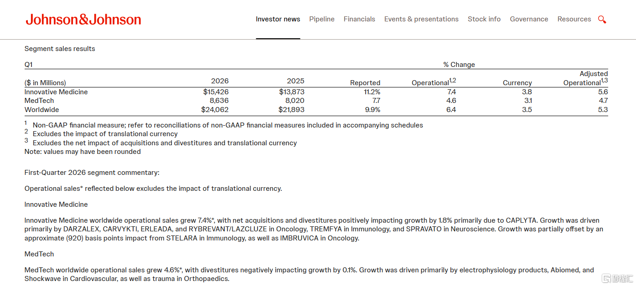Select the MedTech commentary subheading
Viewport: 636px width, 286px height.
point(39,254)
